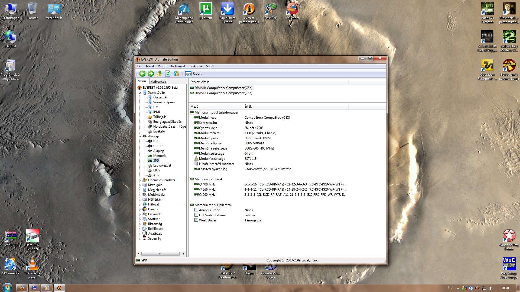Click the sidebar horizontal scrollbar thumb

[x=160, y=254]
